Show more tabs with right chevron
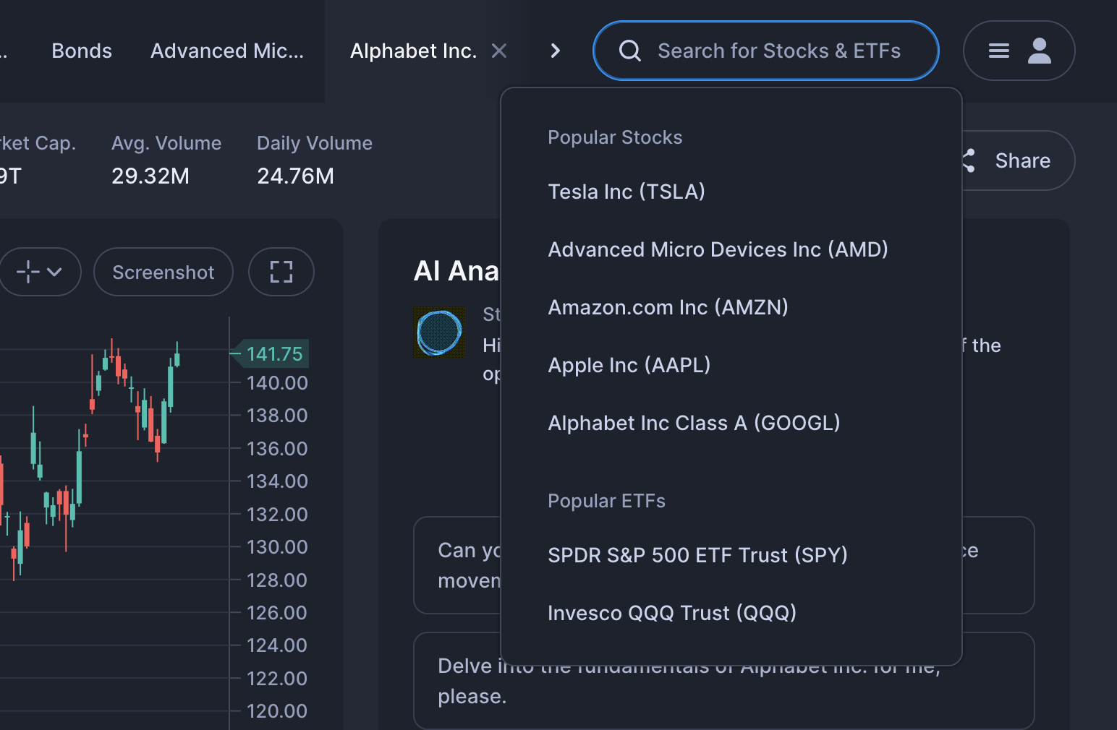Viewport: 1117px width, 730px height. pos(555,51)
